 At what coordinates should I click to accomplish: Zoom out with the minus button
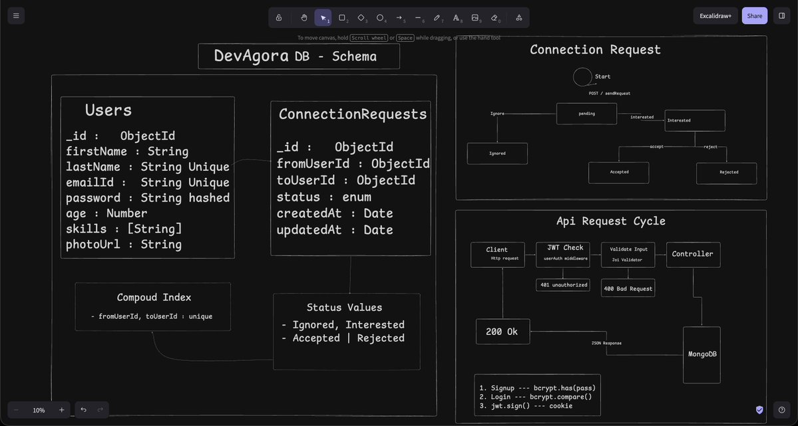click(16, 410)
